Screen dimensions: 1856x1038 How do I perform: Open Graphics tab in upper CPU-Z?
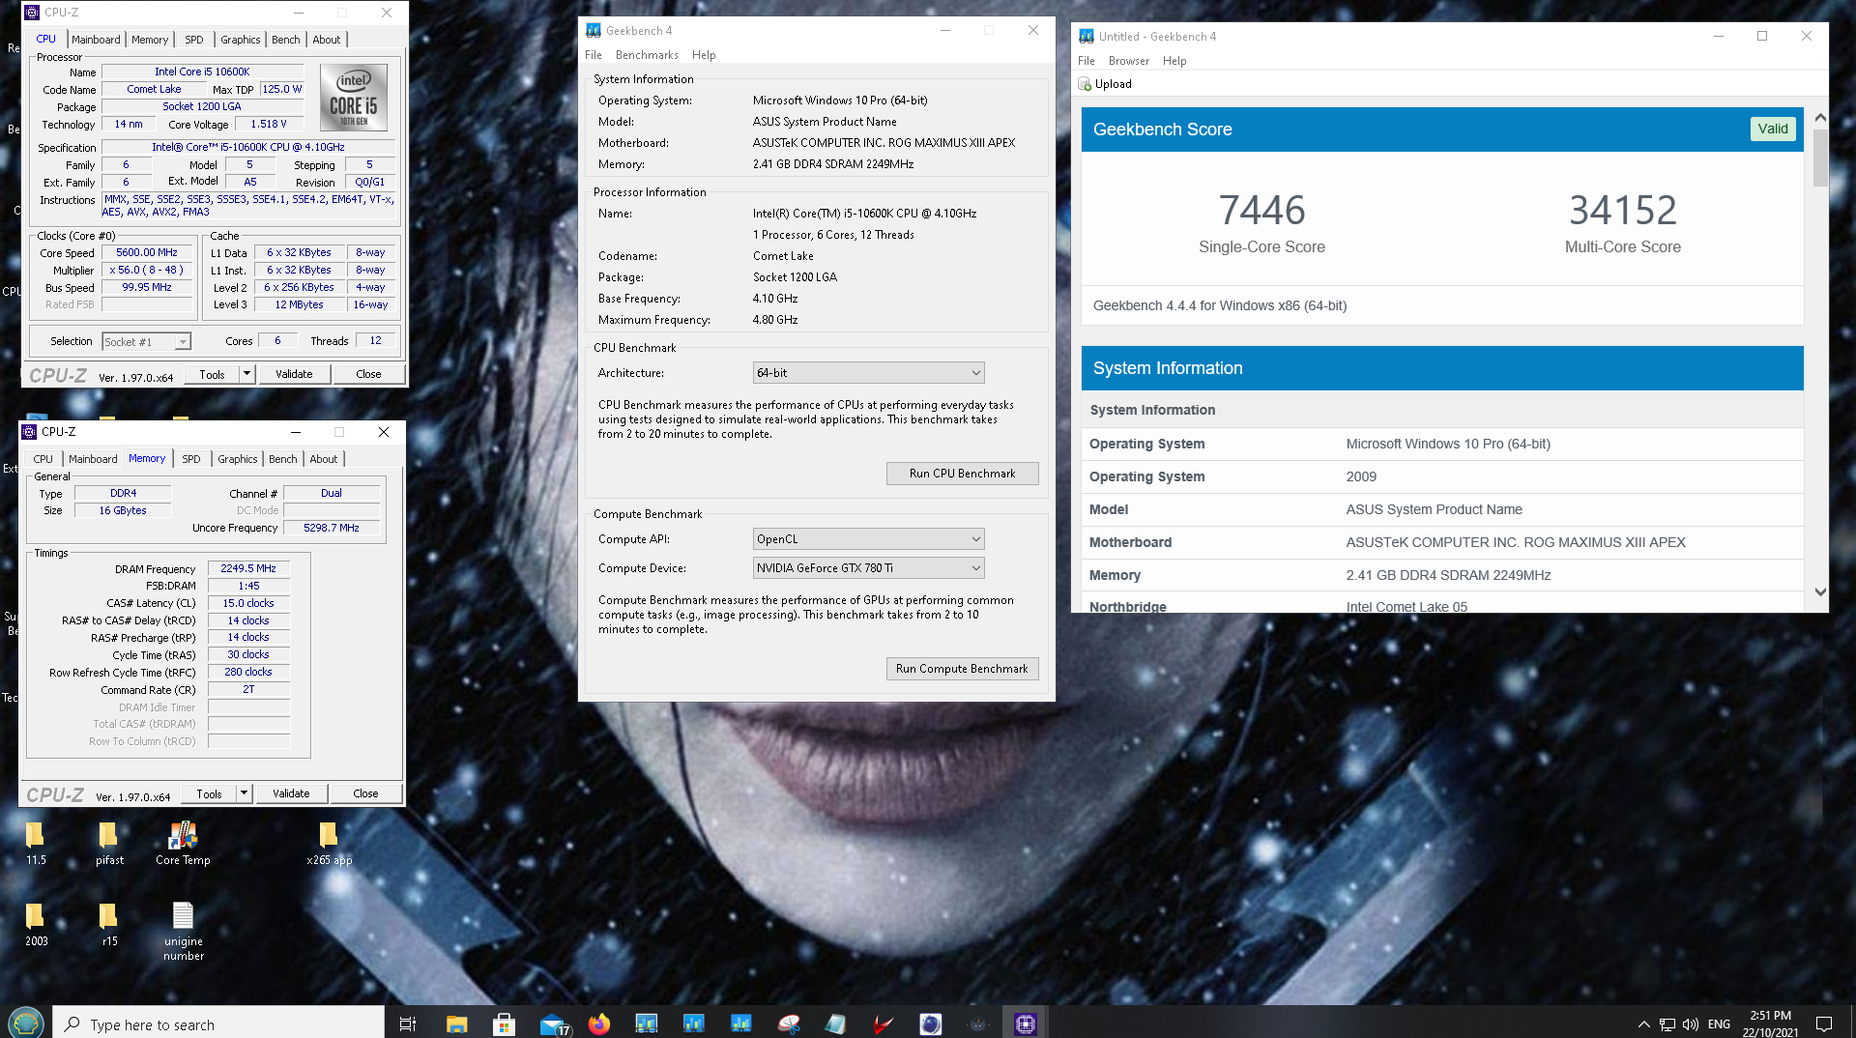[240, 40]
